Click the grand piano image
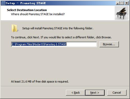 point(122,13)
